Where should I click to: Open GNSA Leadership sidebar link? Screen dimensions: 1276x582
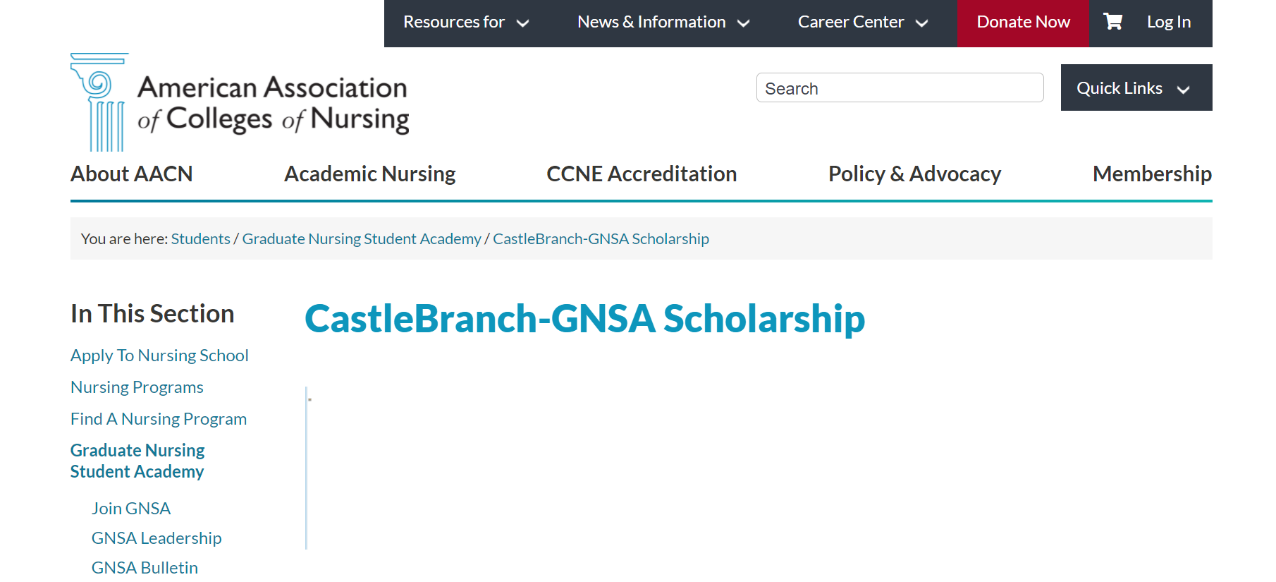tap(157, 538)
